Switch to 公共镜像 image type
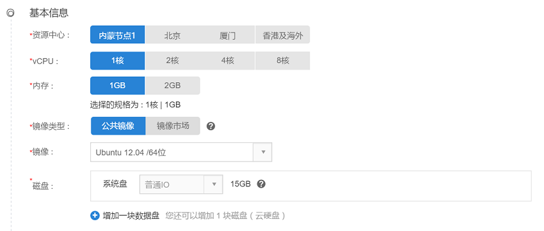This screenshot has height=231, width=544. [x=118, y=126]
